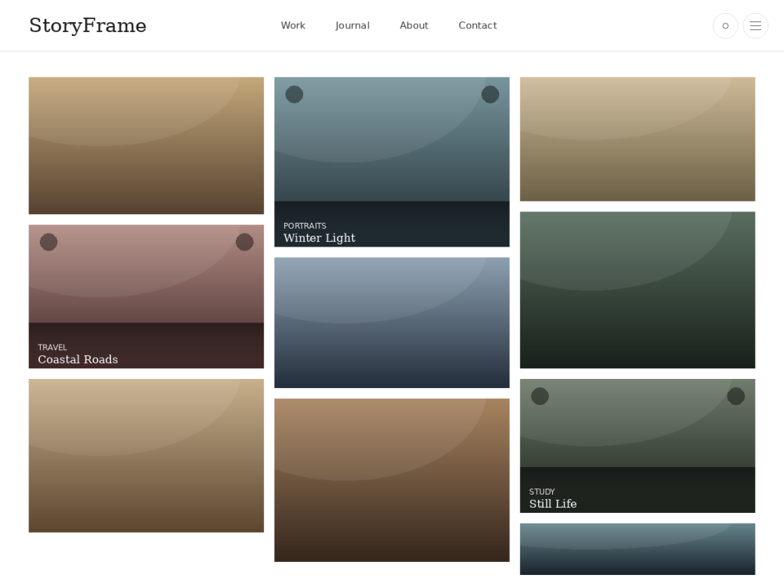Viewport: 784px width, 588px height.
Task: Click the StoryFrame logo
Action: click(x=88, y=25)
